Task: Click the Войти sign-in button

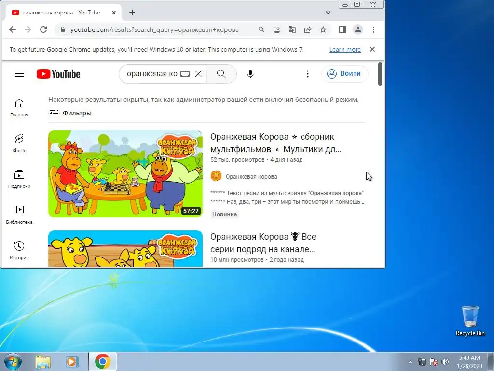Action: (x=344, y=74)
